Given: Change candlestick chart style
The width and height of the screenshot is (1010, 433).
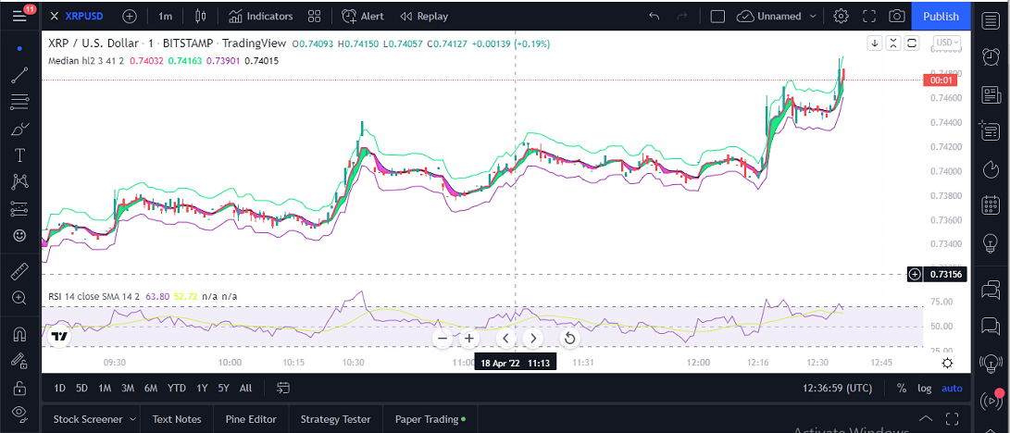Looking at the screenshot, I should coord(200,16).
